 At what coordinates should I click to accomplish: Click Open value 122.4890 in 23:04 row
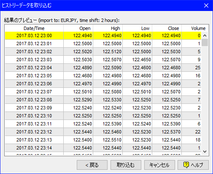click(82, 68)
